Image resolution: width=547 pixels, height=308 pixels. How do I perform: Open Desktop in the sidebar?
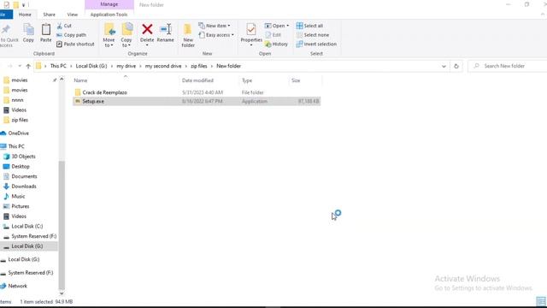[x=21, y=167]
